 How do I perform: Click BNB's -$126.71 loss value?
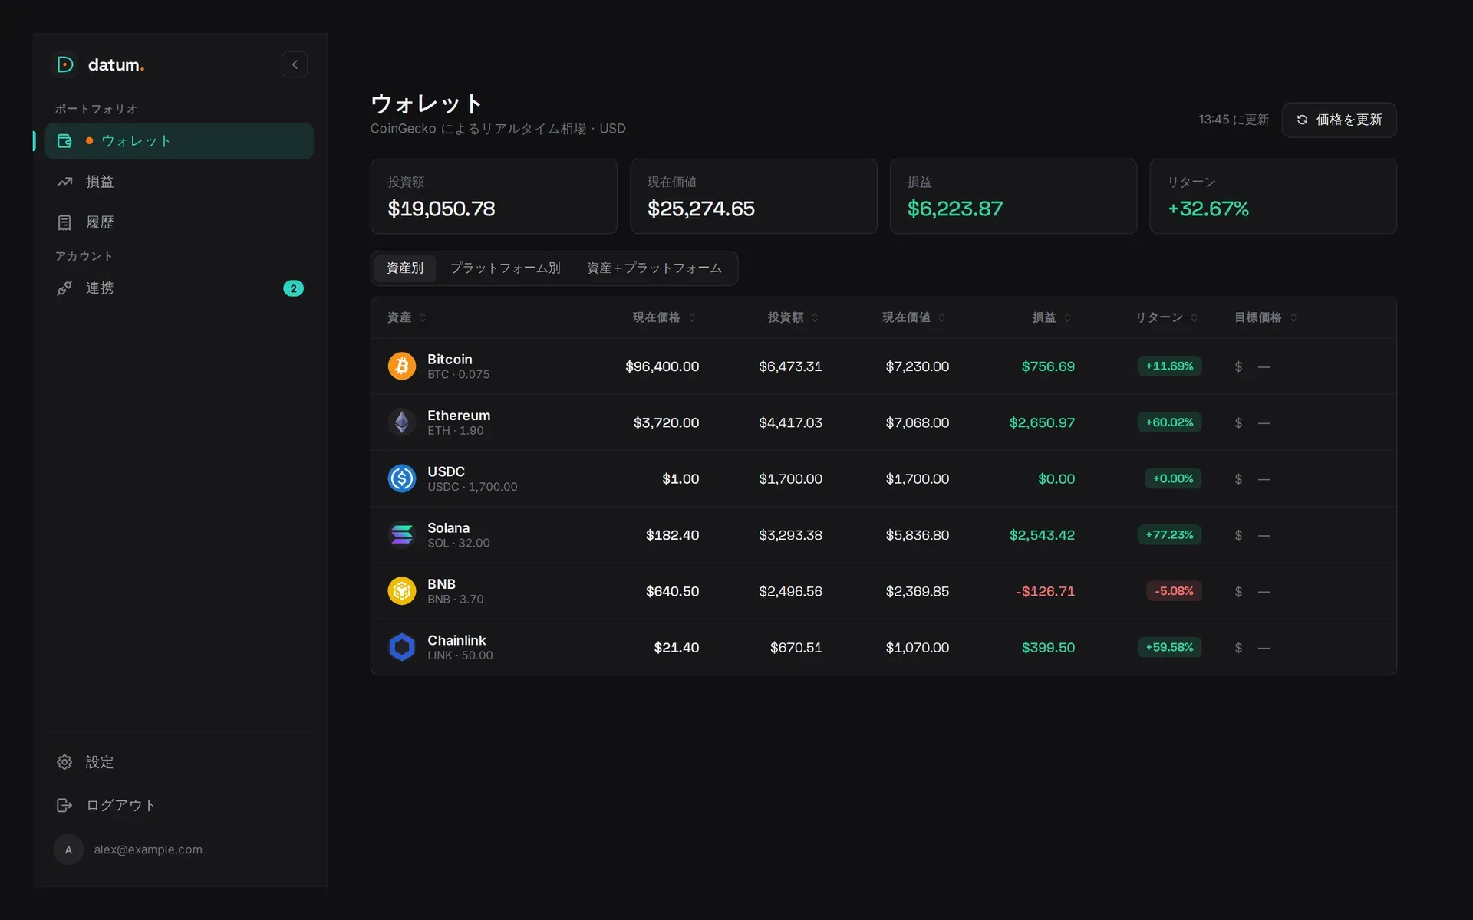1045,591
